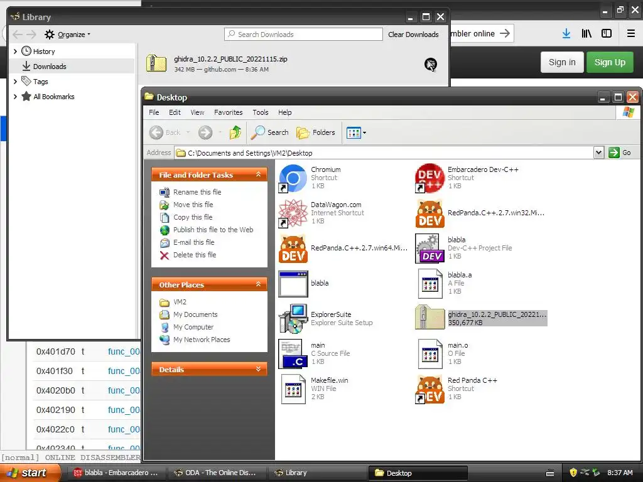
Task: Click the Clear Downloads button
Action: click(x=413, y=35)
